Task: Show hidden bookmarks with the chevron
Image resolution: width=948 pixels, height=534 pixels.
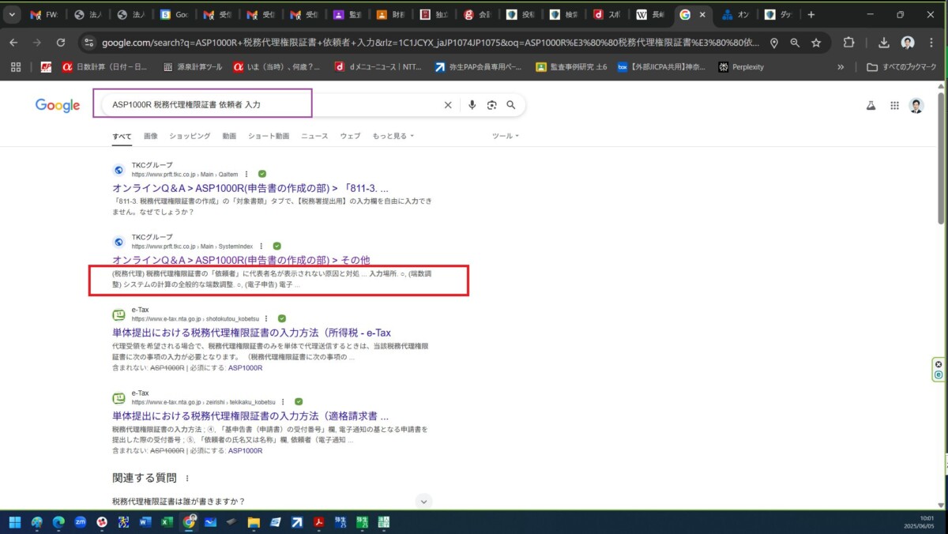Action: click(x=841, y=67)
